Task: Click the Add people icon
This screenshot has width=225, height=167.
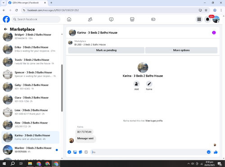Action: 136,84
